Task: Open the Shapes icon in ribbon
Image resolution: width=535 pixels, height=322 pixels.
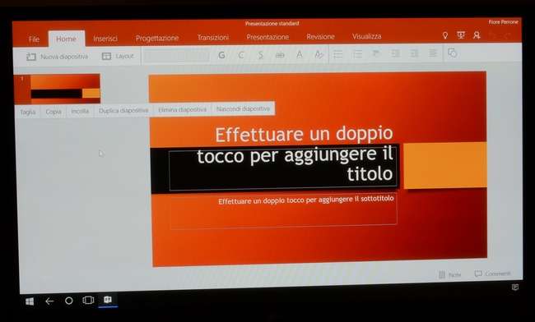Action: 452,53
